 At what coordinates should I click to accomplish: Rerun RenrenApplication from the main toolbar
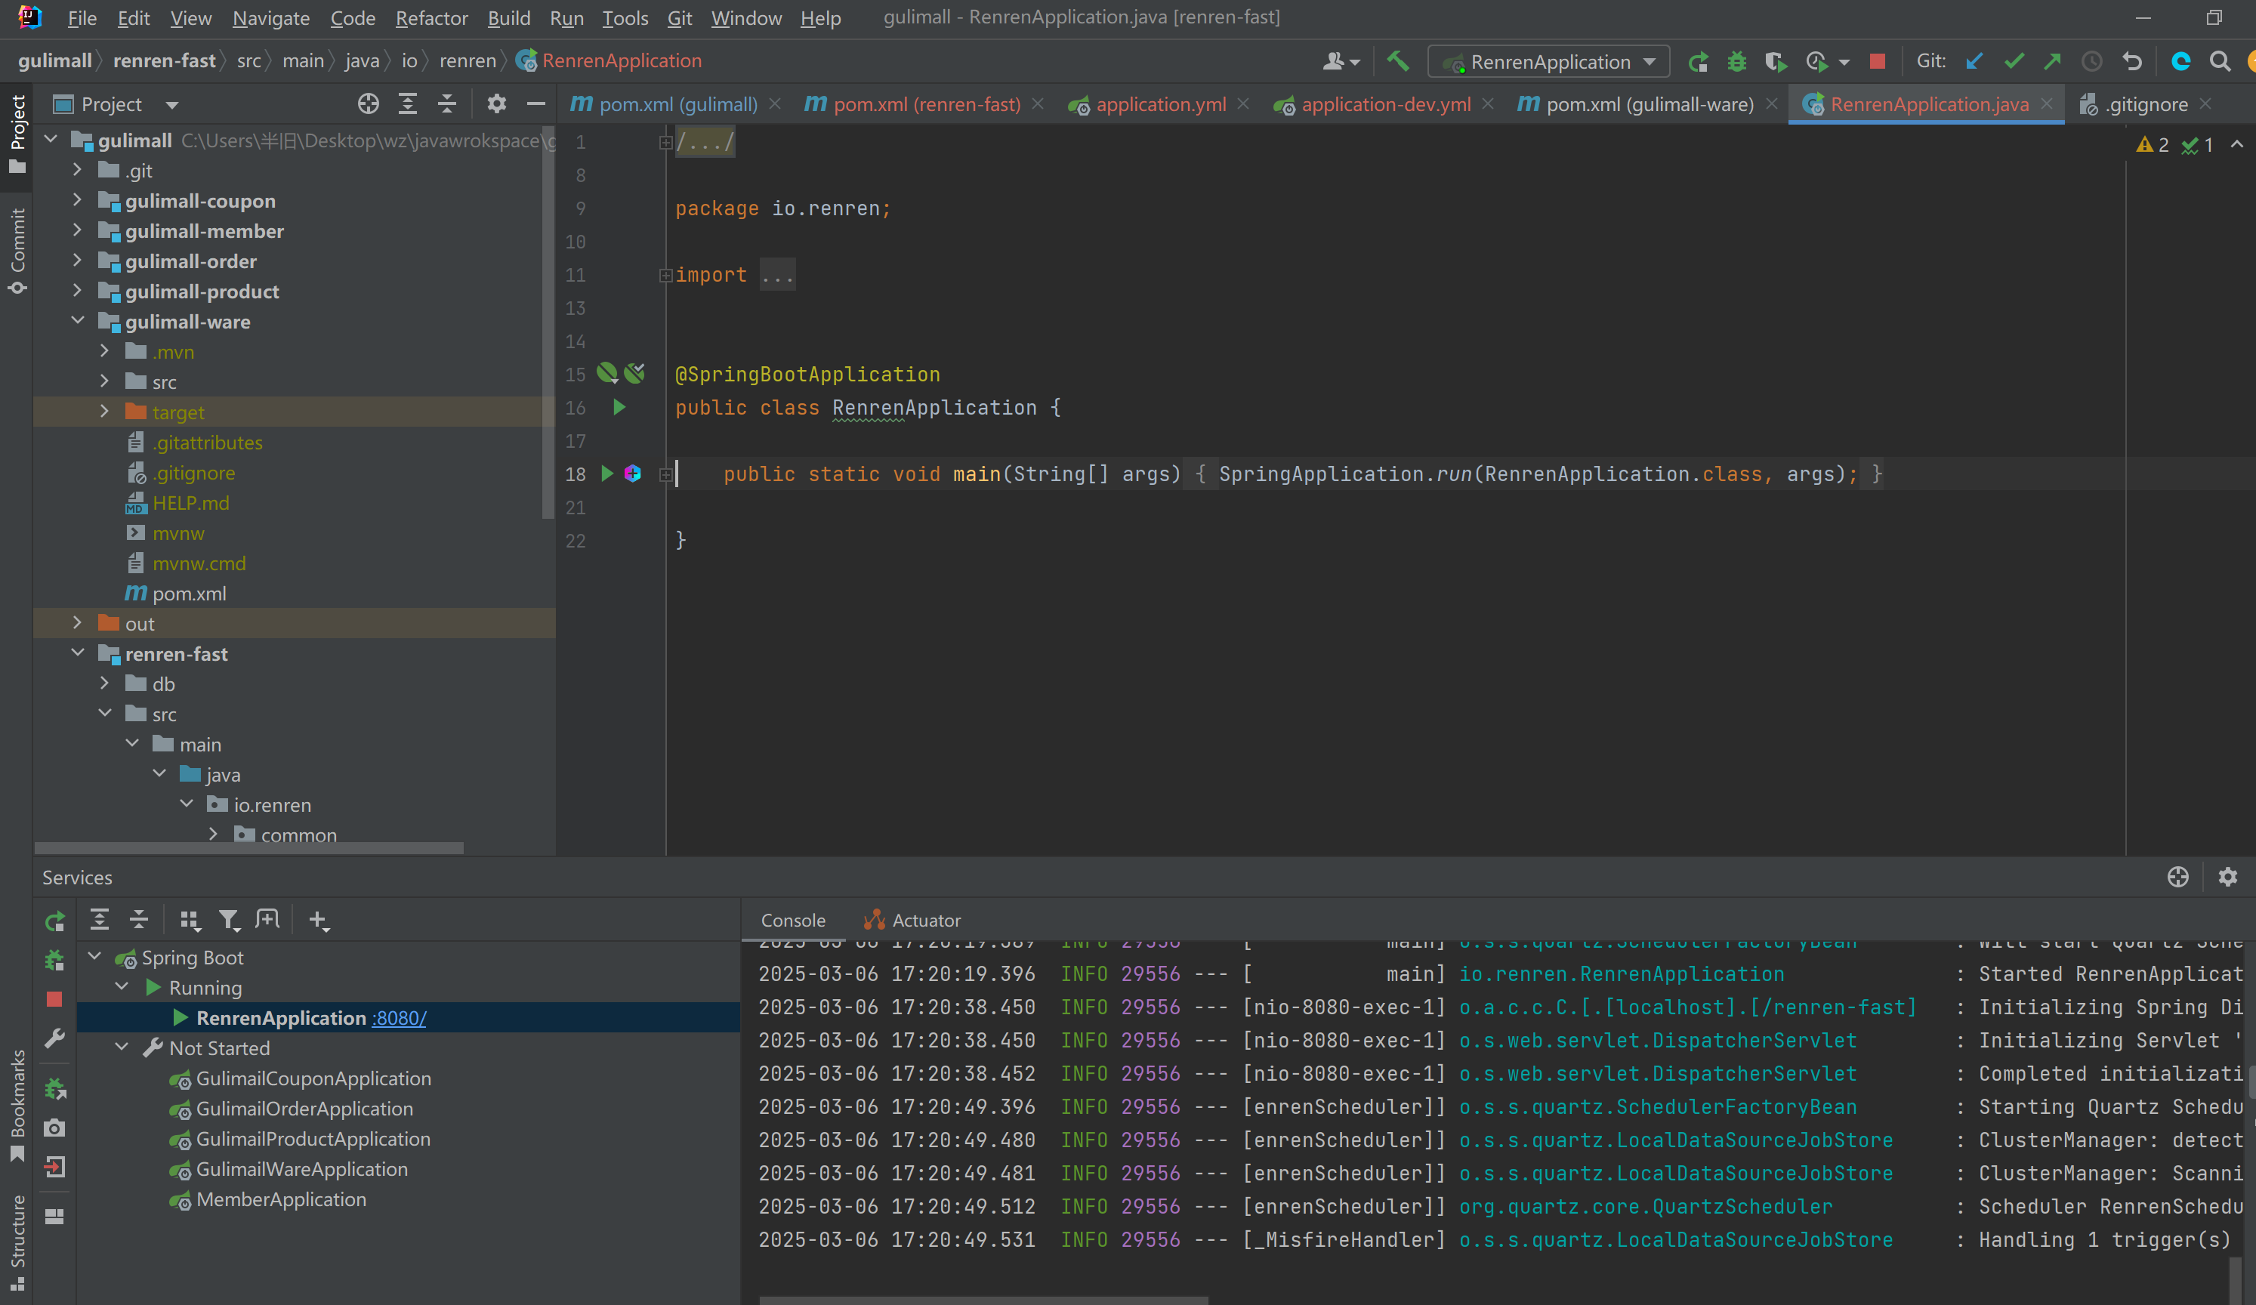pos(1697,62)
